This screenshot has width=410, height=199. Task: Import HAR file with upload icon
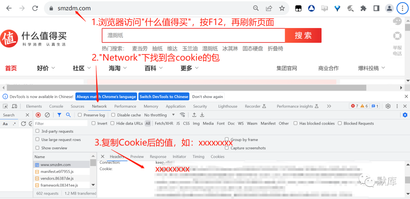(194, 115)
